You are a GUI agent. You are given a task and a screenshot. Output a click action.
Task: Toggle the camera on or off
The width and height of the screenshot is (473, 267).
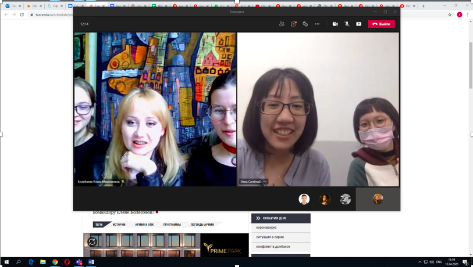335,24
